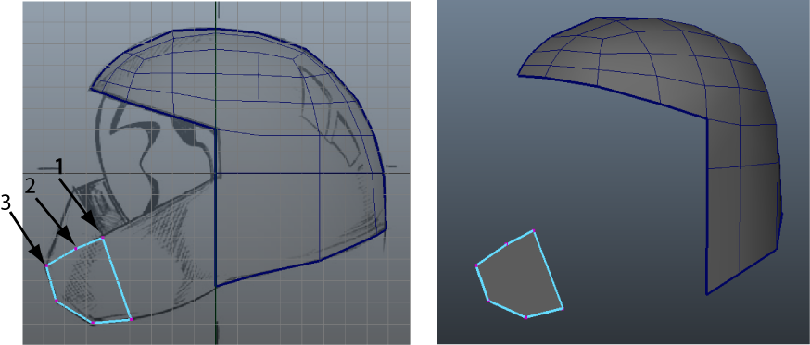Viewport: 810px width, 345px height.
Task: Select bottom-right vertex of side-view chin polygon
Action: point(132,320)
